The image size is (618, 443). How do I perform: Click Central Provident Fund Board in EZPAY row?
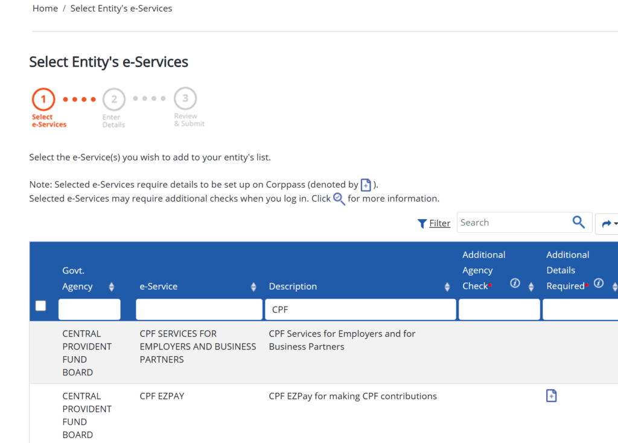pos(87,415)
